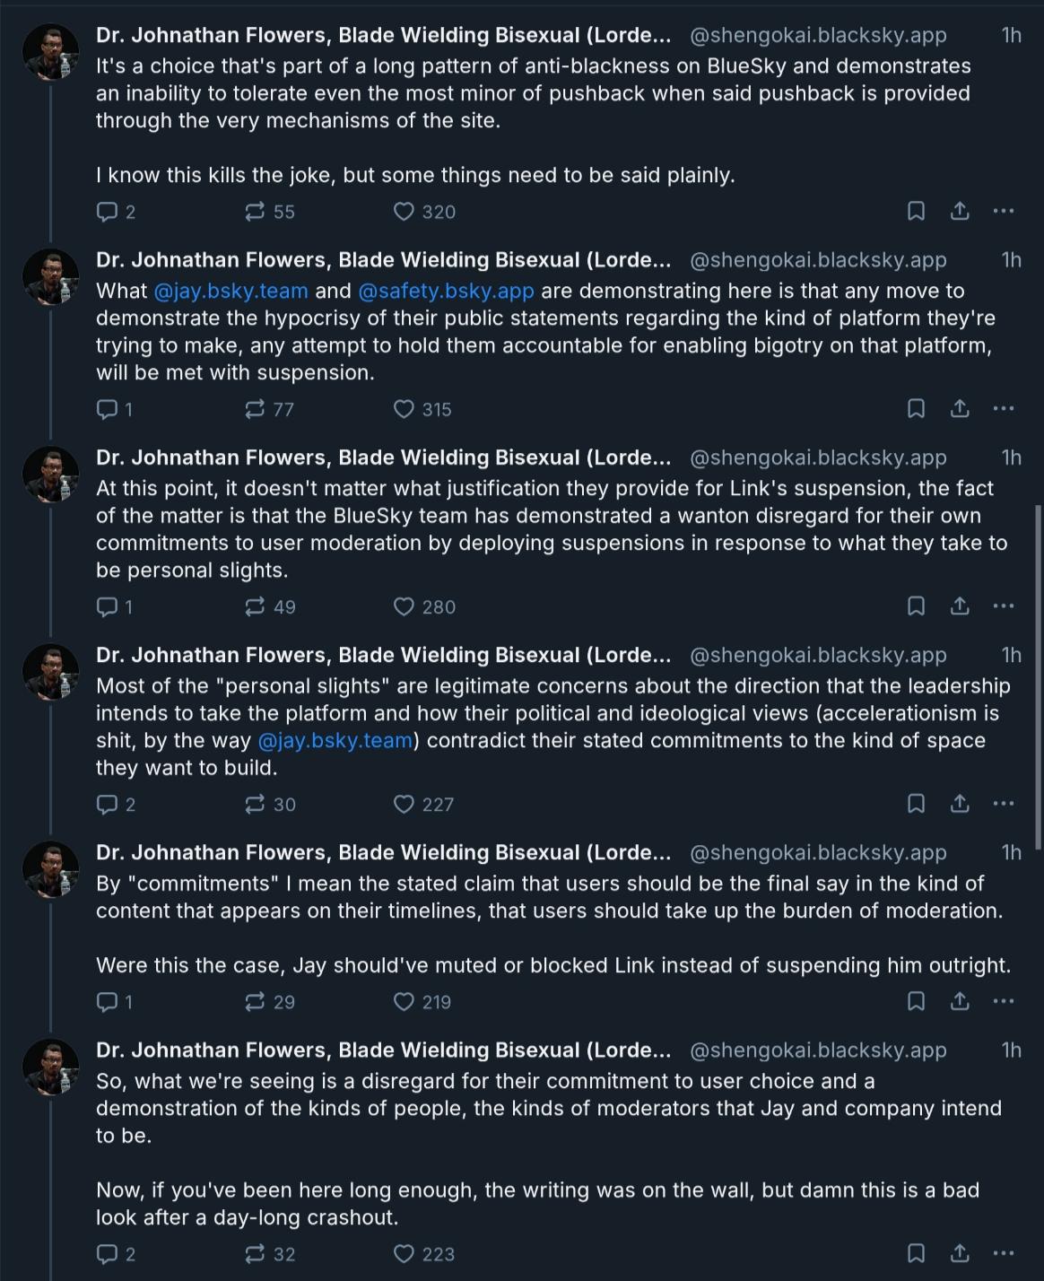Bookmark the post about 'legitimate concerns'
Image resolution: width=1044 pixels, height=1281 pixels.
(916, 805)
